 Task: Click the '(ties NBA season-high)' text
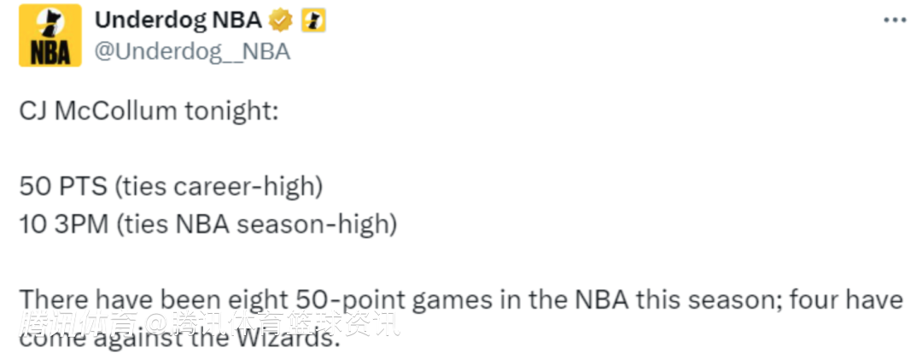point(257,224)
